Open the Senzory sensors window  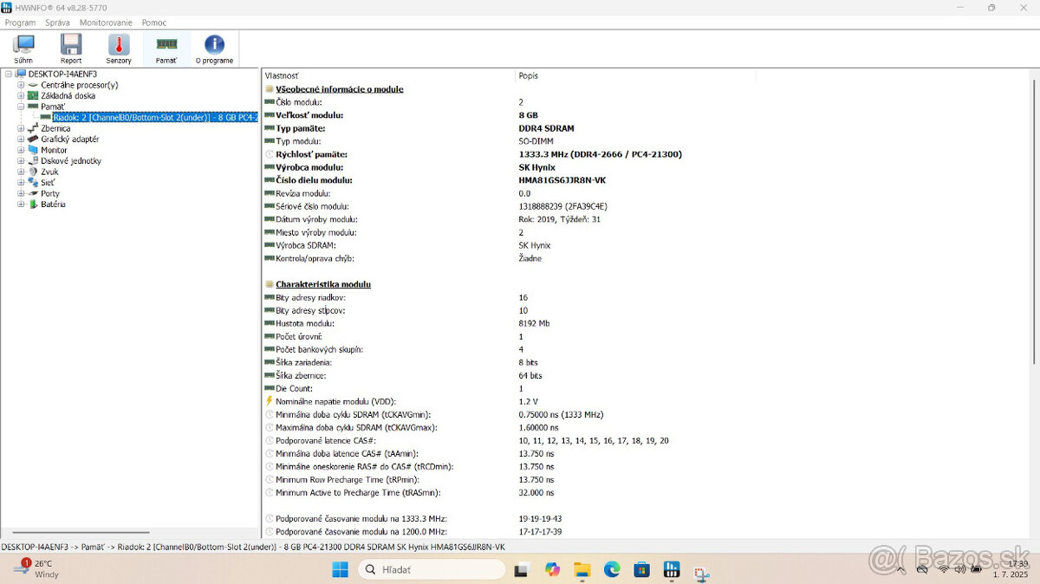118,48
